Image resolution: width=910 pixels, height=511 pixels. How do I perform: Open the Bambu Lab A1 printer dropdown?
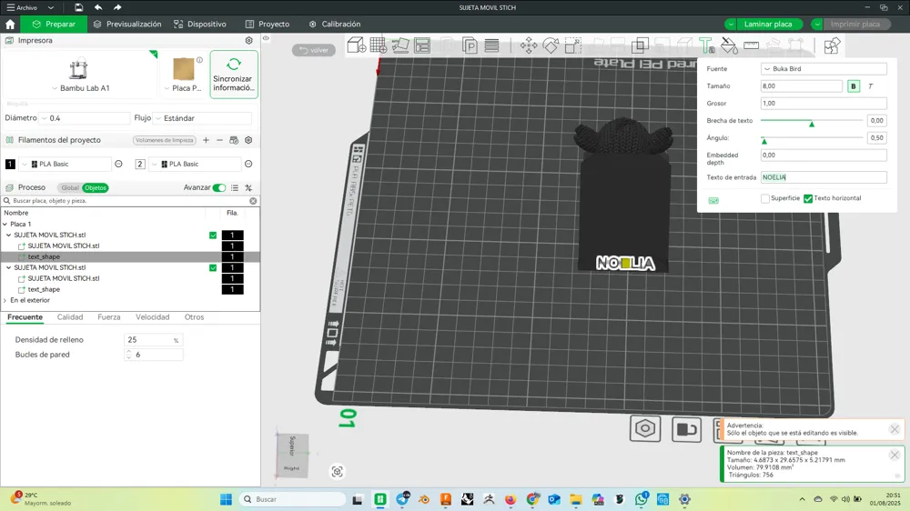80,88
